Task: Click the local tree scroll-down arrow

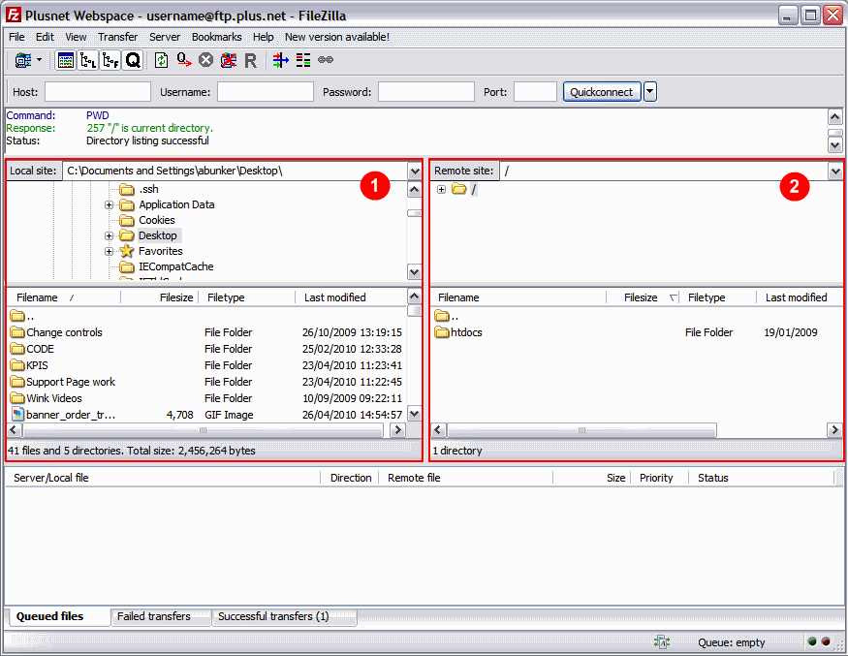Action: [x=414, y=272]
